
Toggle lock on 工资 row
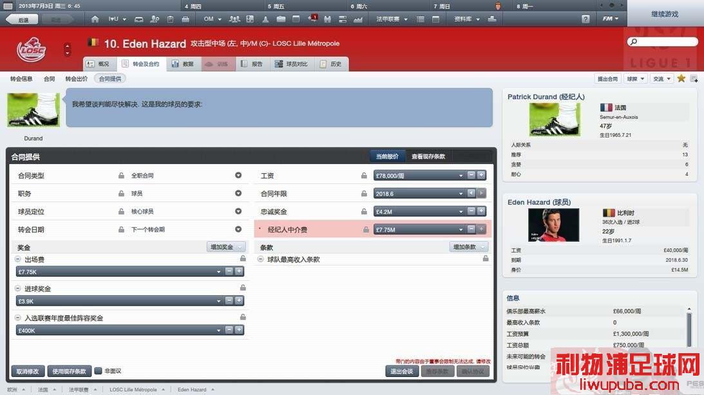point(364,176)
